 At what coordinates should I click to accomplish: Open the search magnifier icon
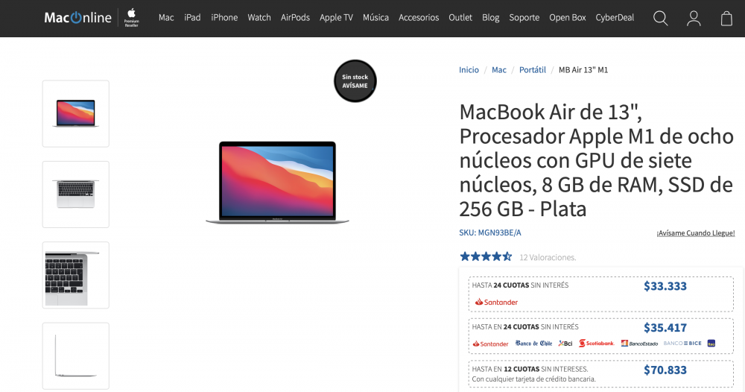[660, 18]
